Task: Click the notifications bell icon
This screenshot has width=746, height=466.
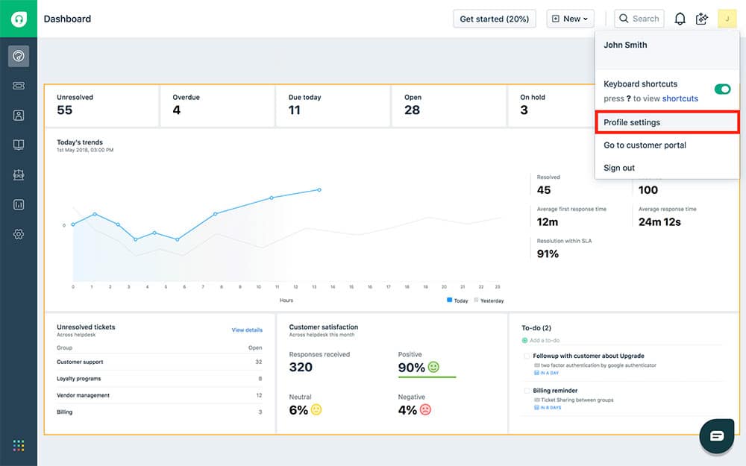Action: pyautogui.click(x=680, y=19)
